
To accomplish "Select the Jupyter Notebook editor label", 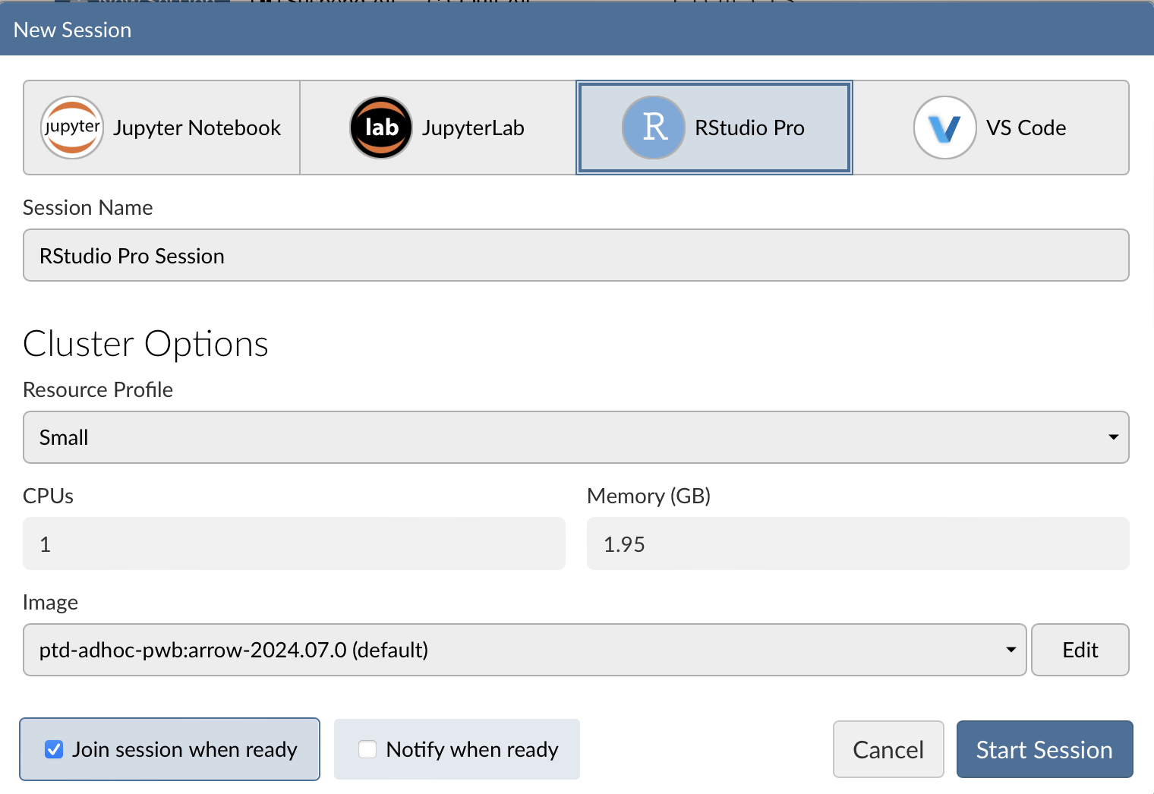I will (197, 128).
